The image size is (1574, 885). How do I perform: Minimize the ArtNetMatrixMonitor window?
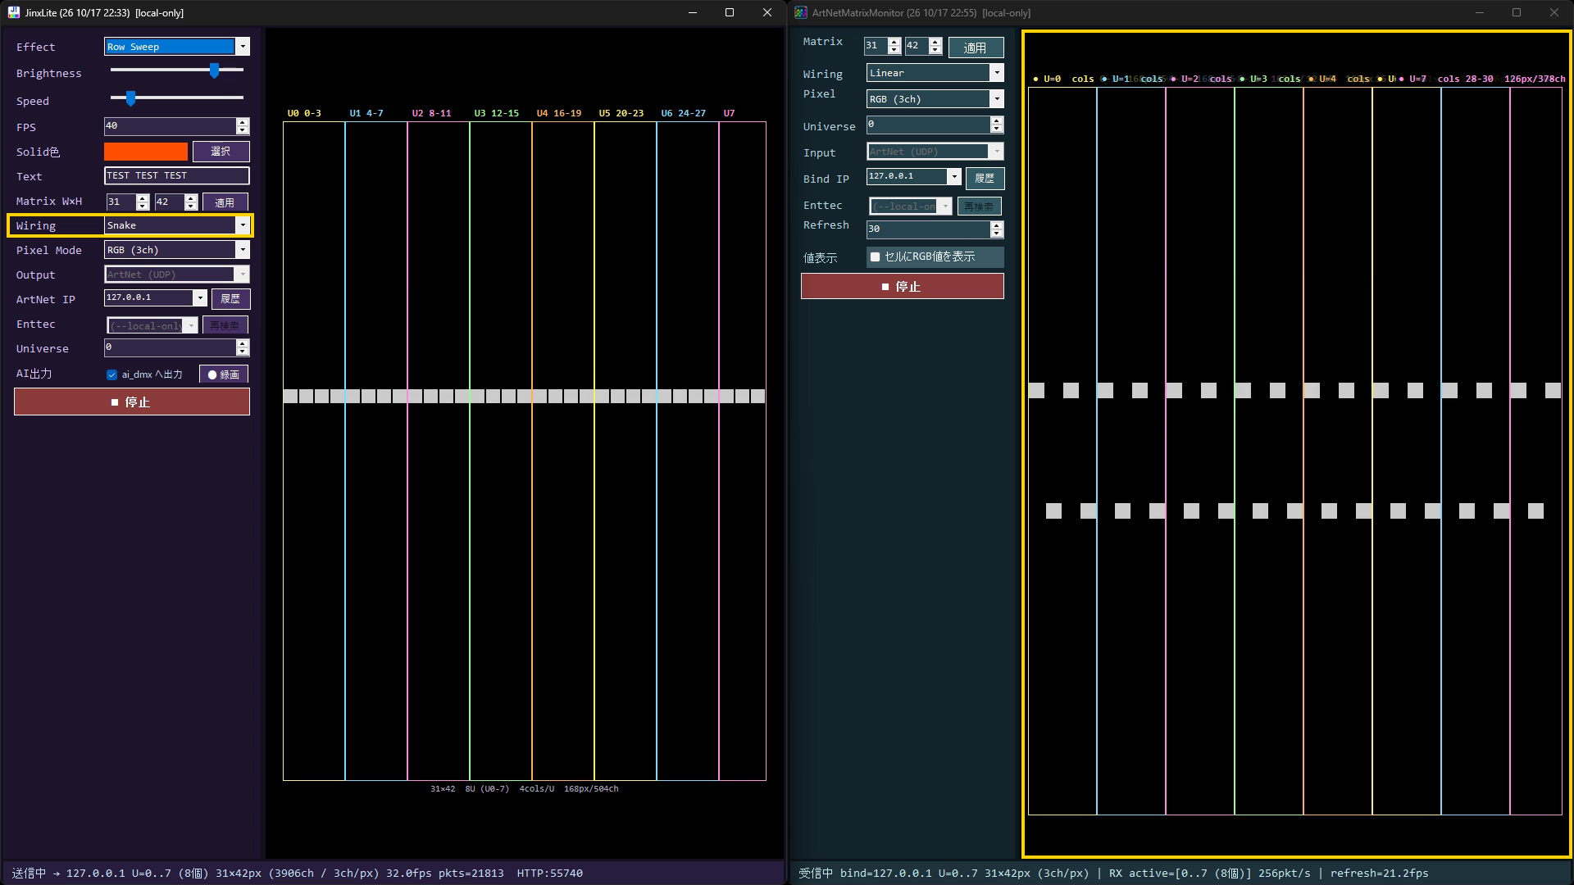[x=1480, y=12]
